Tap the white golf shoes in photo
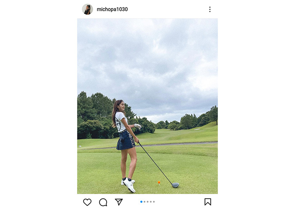The image size is (295, 210). coord(129,185)
